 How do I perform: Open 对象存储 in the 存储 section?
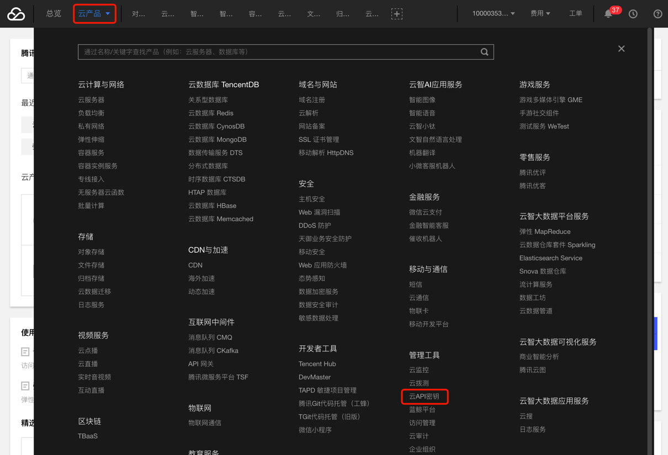[x=91, y=252]
